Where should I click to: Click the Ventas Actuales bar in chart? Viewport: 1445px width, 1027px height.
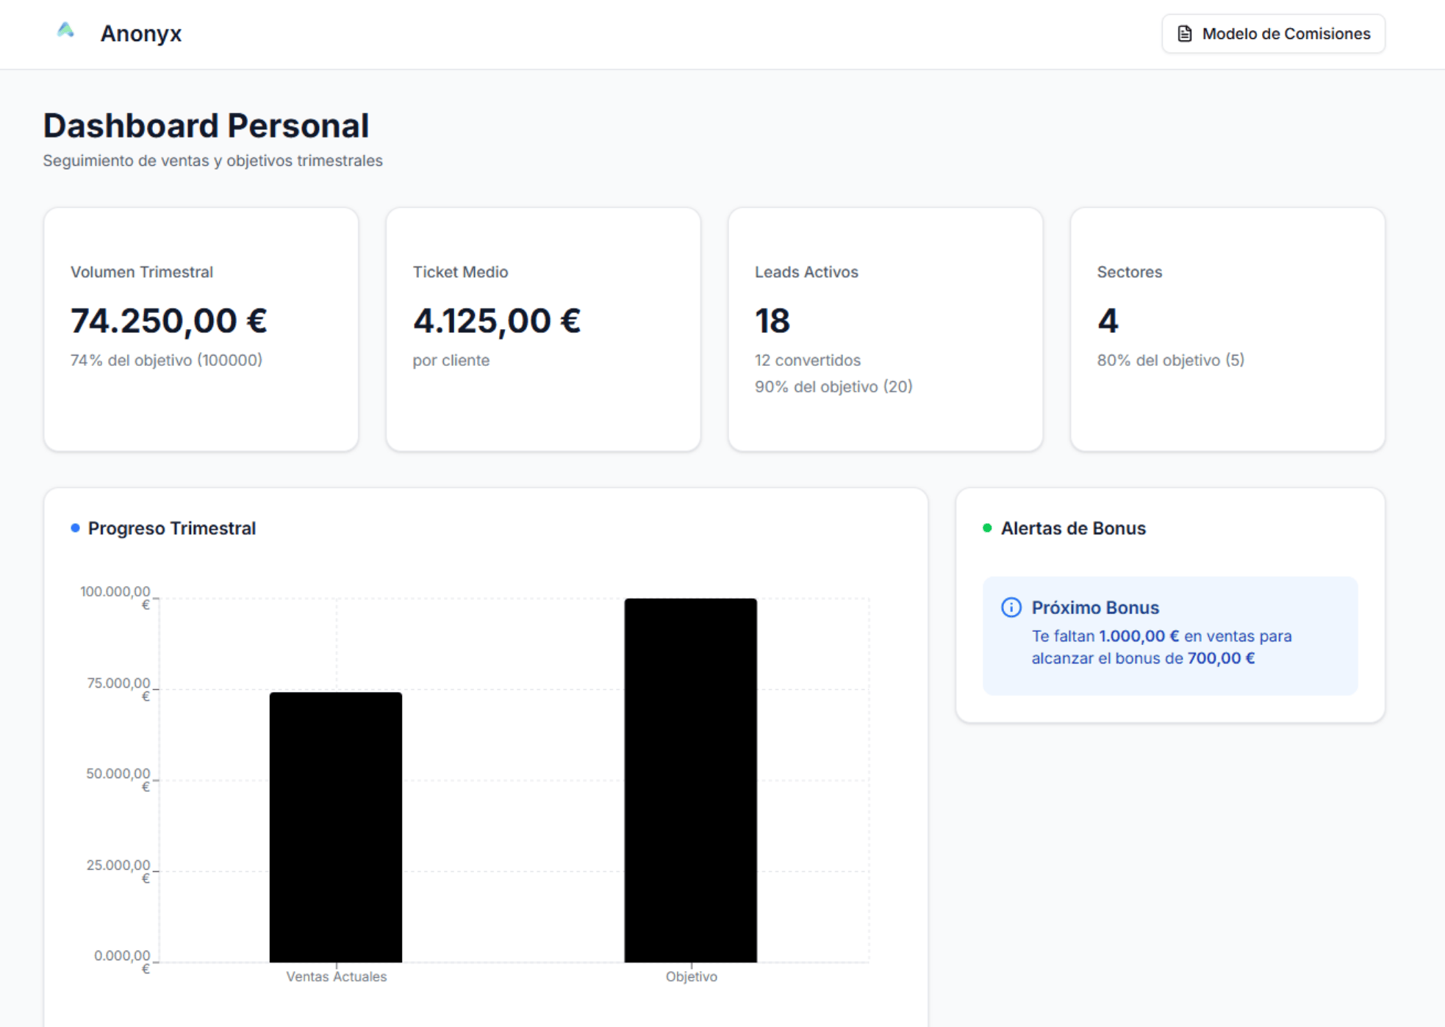coord(336,826)
